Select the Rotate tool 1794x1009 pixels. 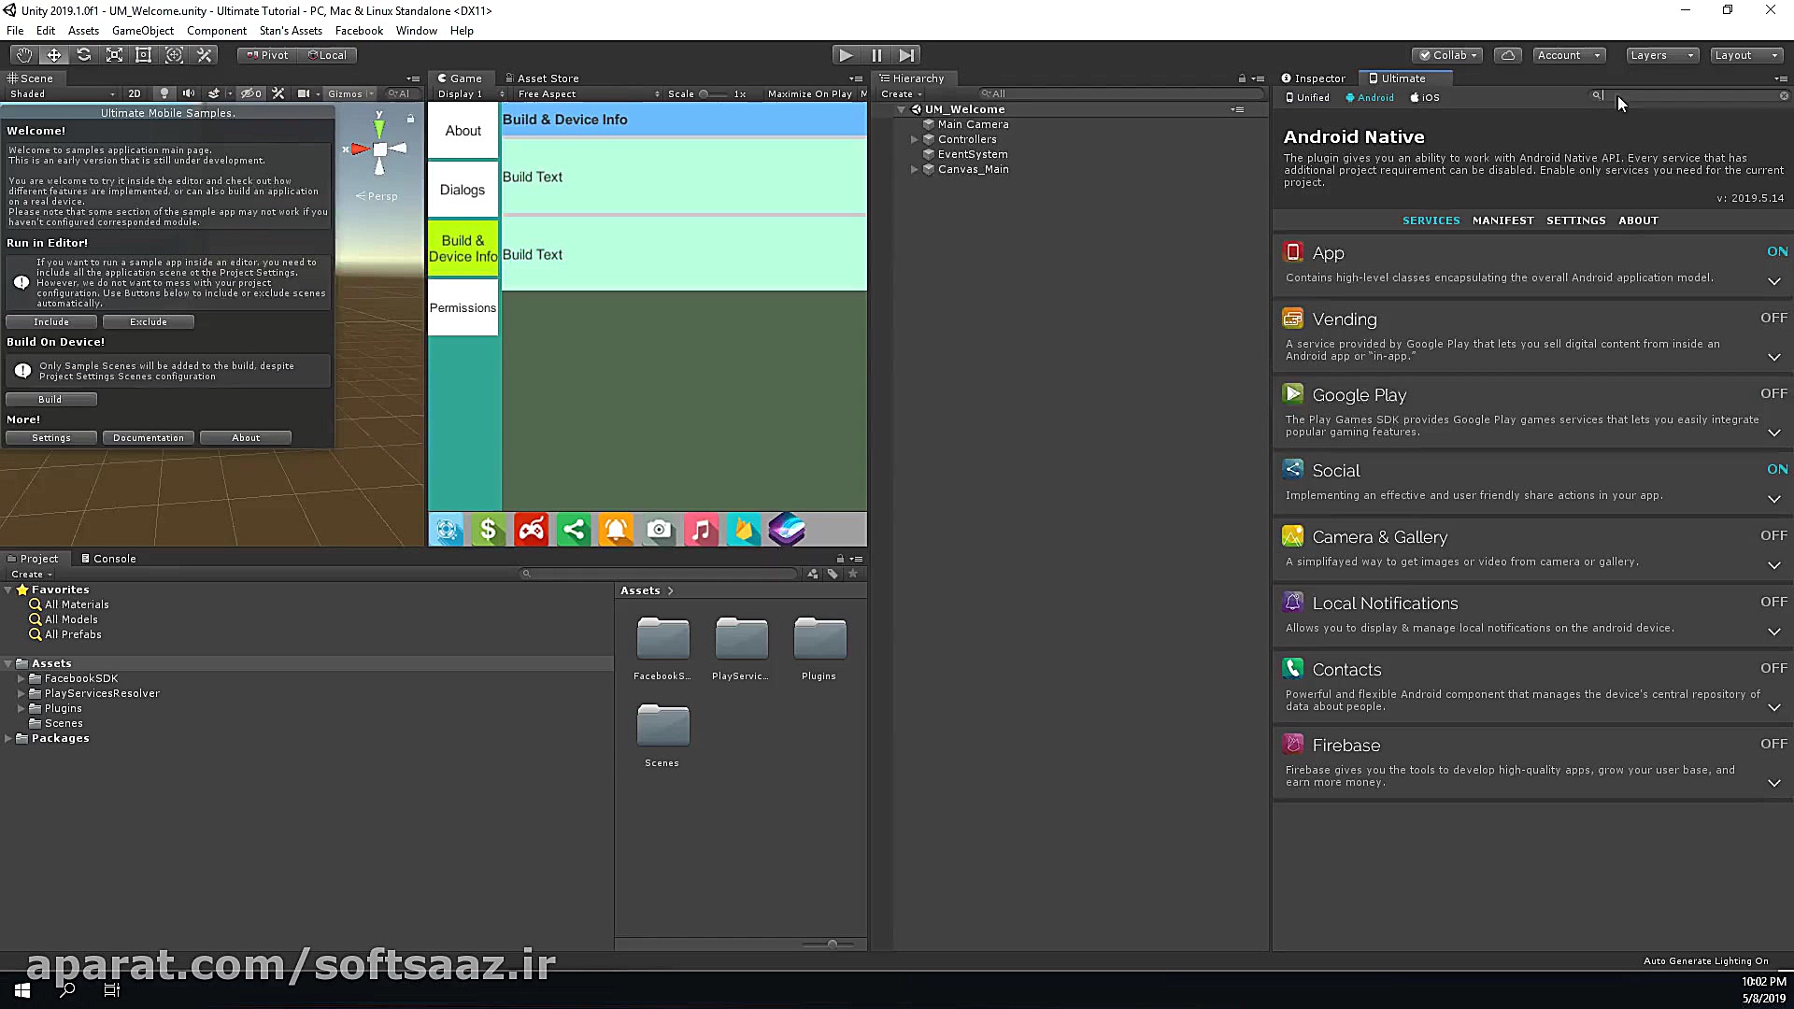(x=84, y=55)
